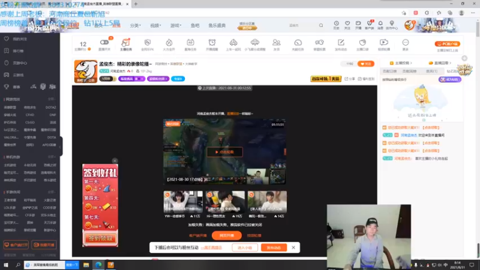Open the thumbnail with 19万 views

point(225,202)
